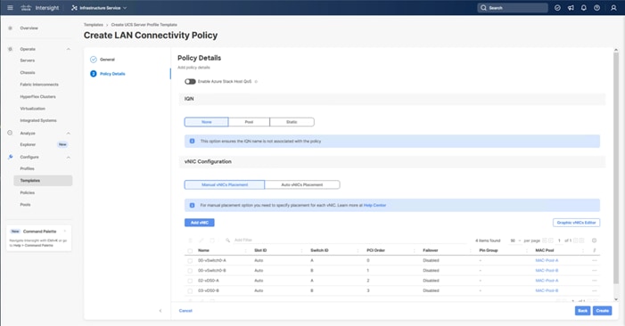Open HyperFlex Clusters in sidebar
Image resolution: width=625 pixels, height=326 pixels.
pyautogui.click(x=37, y=97)
